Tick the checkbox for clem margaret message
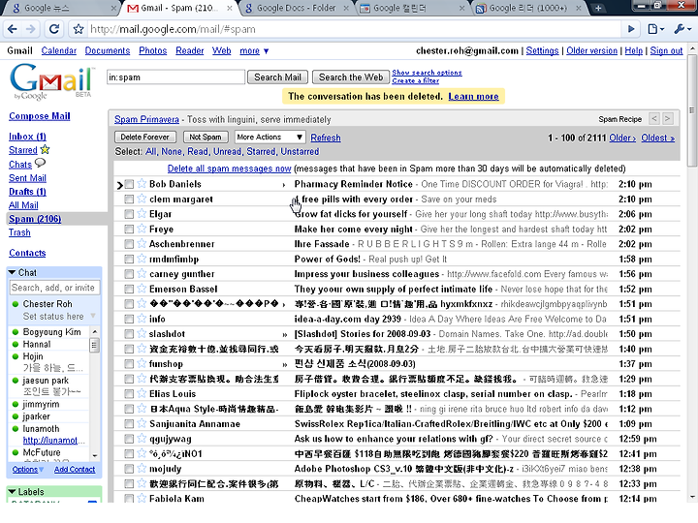Screen dimensions: 698x523 coord(129,200)
